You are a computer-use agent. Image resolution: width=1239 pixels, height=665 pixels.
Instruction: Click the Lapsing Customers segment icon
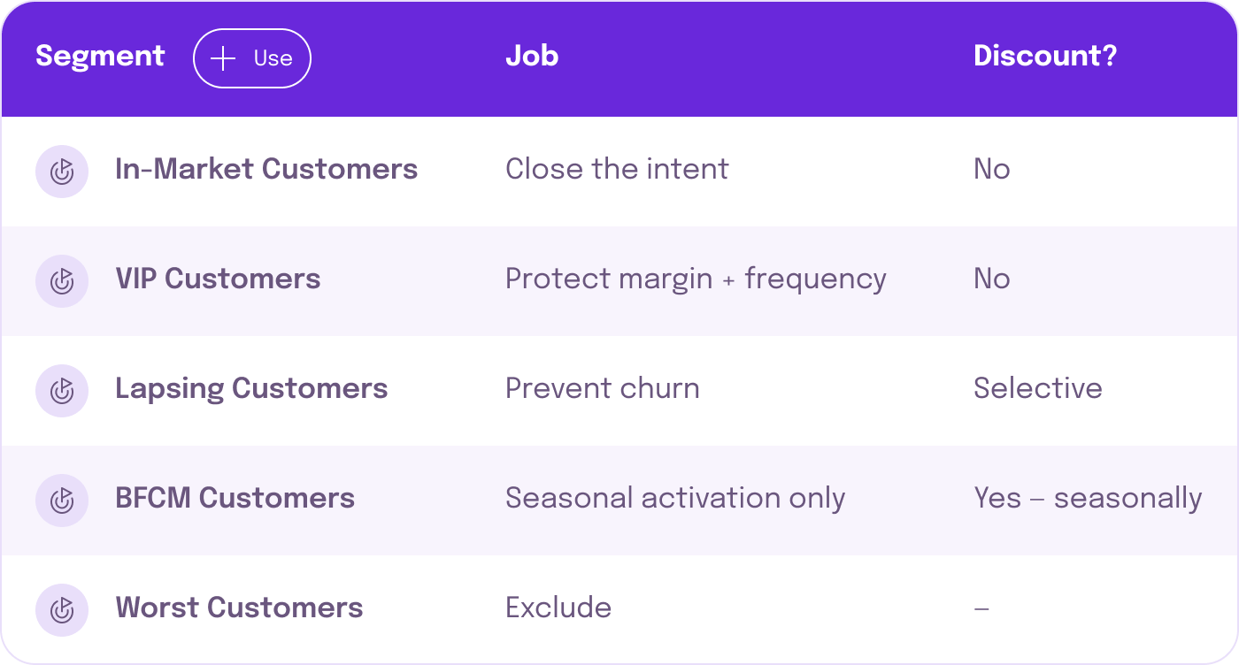click(62, 391)
